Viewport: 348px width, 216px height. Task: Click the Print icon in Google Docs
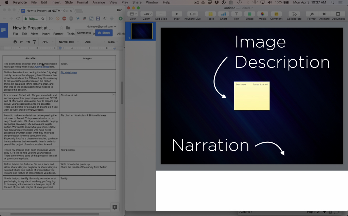point(15,42)
